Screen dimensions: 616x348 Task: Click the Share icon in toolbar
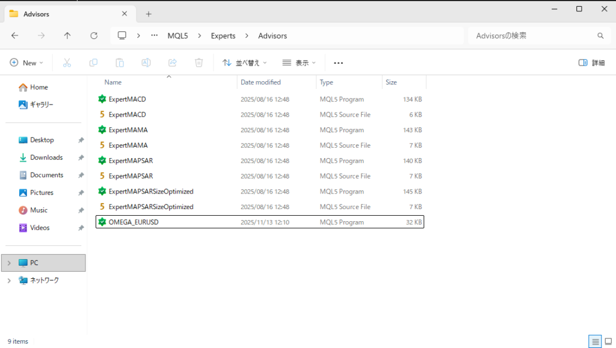tap(173, 63)
